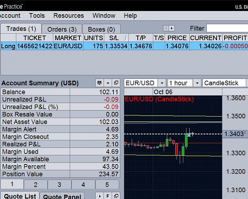Screen dimensions: 248x199
Task: Select account summary page tab 5
Action: [x=107, y=184]
